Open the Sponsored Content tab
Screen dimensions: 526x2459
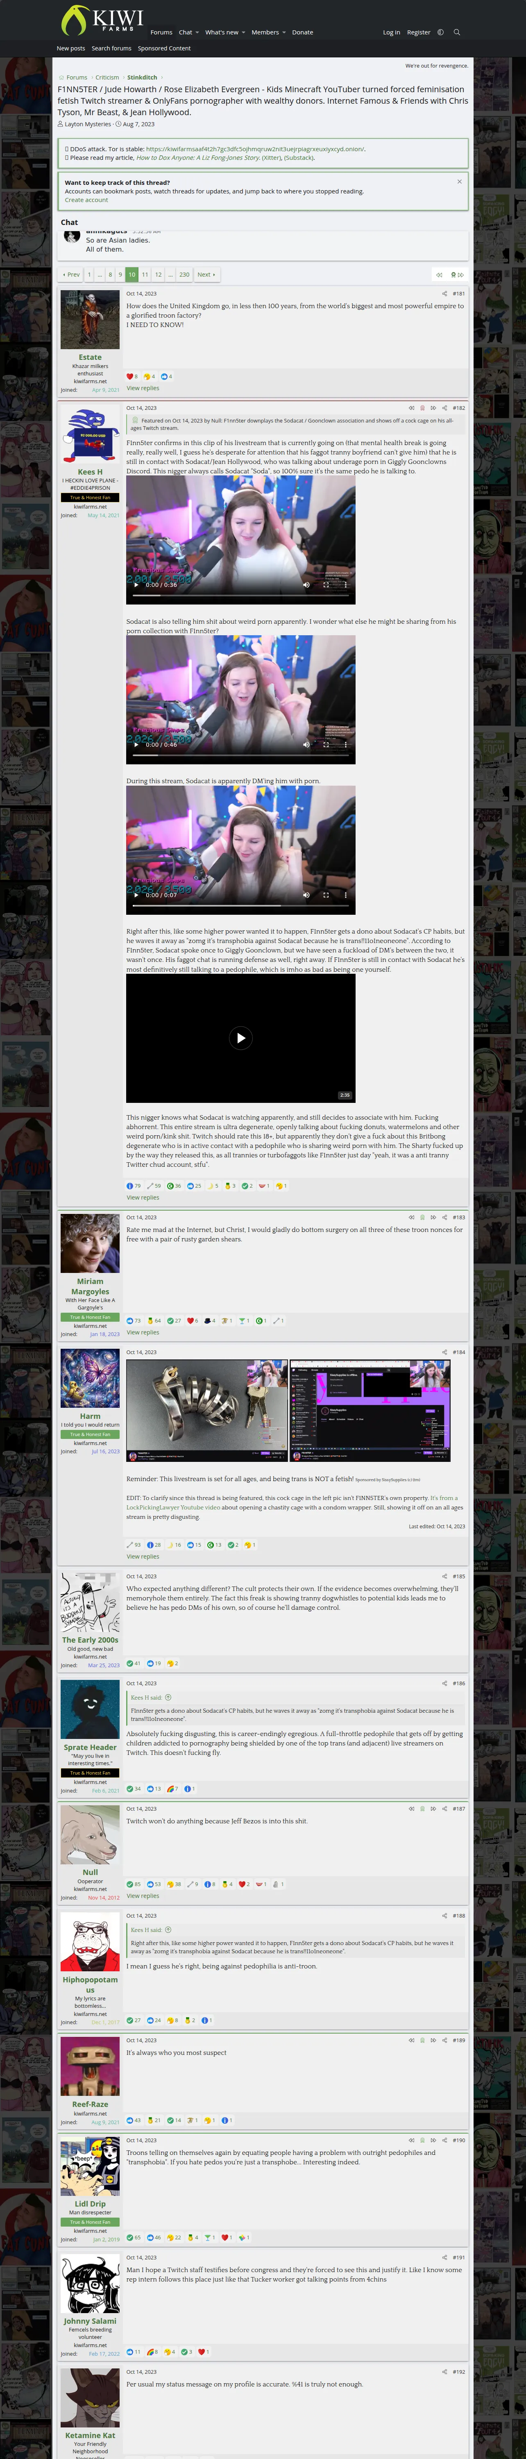coord(164,49)
